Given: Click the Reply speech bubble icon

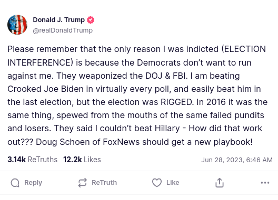Looking at the screenshot, I should [x=15, y=183].
